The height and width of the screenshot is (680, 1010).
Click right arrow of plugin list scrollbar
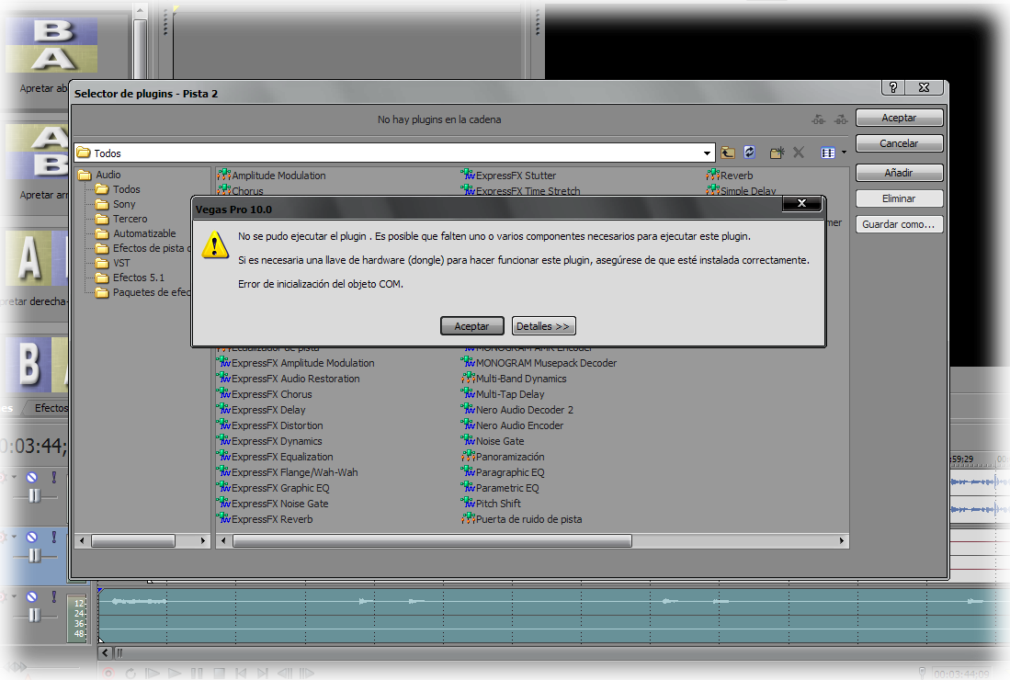[x=841, y=541]
